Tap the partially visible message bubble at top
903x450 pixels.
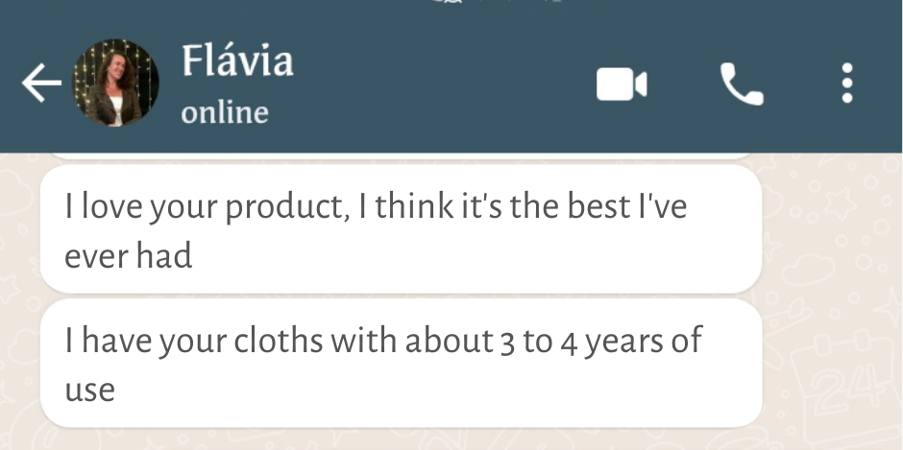click(x=401, y=154)
